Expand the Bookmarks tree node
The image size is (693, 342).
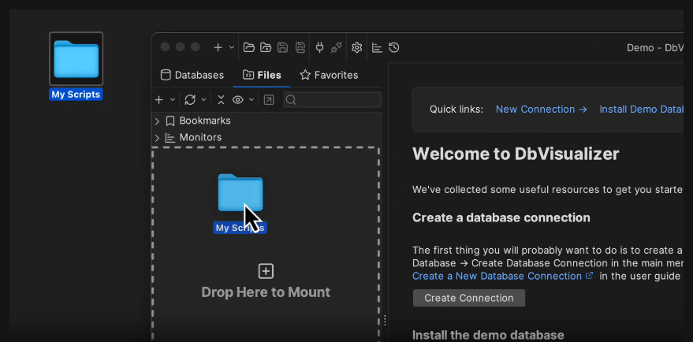click(157, 121)
